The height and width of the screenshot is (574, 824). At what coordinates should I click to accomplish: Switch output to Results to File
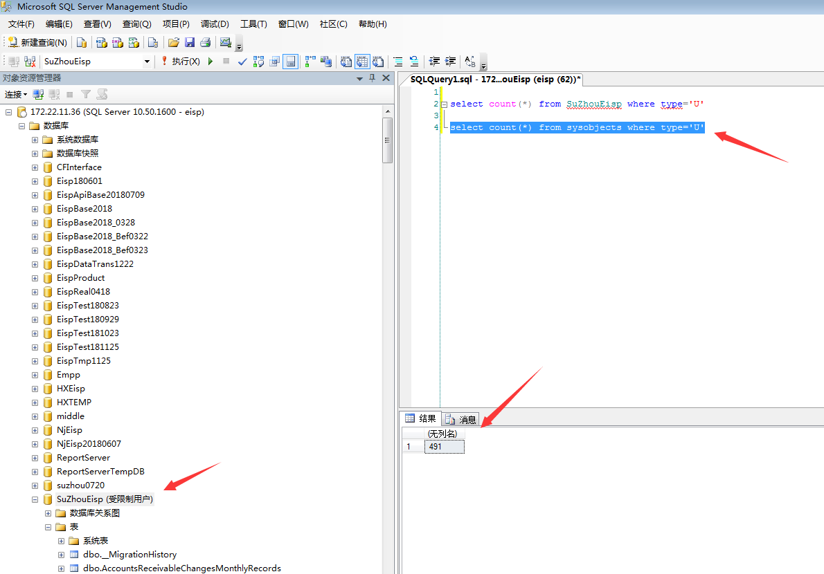[378, 62]
